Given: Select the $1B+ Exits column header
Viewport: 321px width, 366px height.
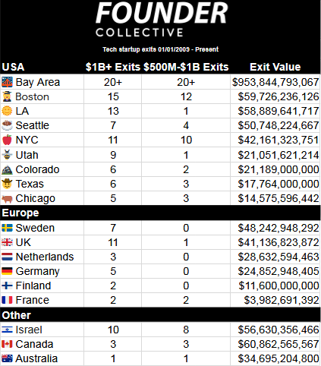Looking at the screenshot, I should [113, 67].
